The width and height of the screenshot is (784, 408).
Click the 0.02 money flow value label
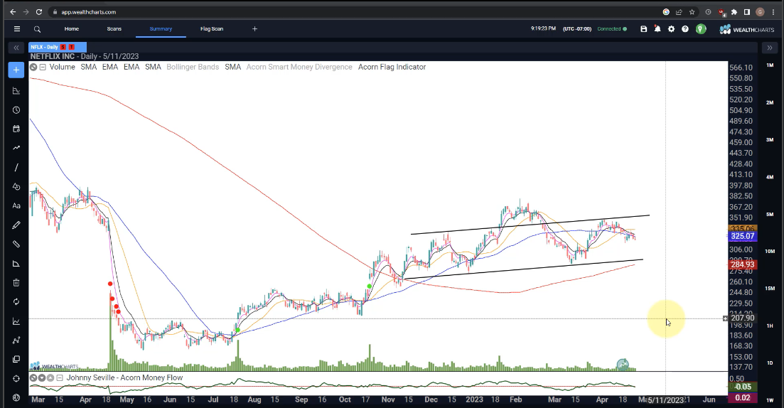pos(743,397)
